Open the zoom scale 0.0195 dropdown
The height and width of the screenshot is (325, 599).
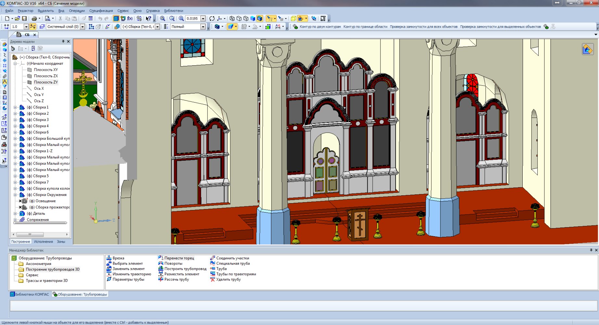point(203,19)
